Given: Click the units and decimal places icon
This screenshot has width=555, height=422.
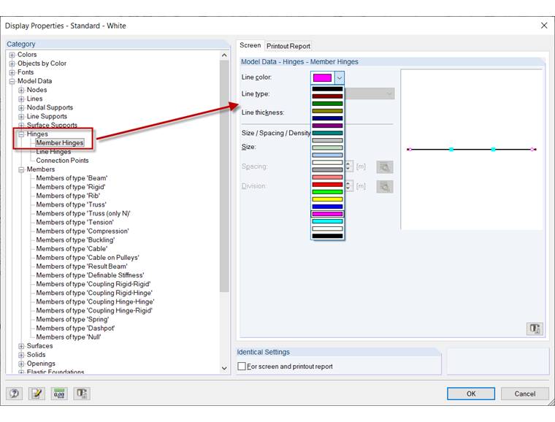Looking at the screenshot, I should point(59,394).
